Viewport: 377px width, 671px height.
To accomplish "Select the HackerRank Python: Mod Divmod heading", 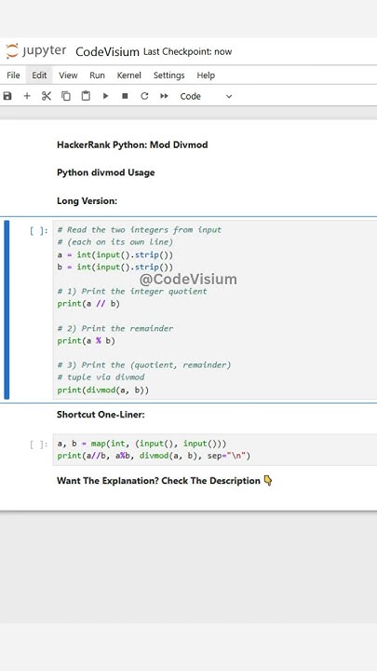I will [132, 144].
